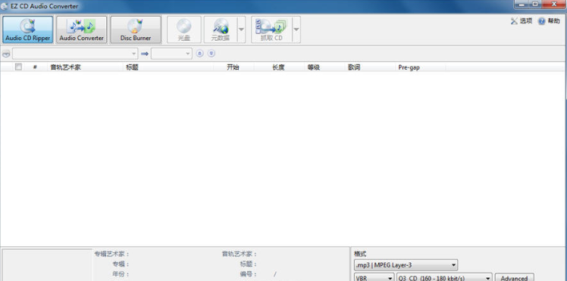Image resolution: width=567 pixels, height=281 pixels.
Task: Open the .mp3 MPEG Layer-3 format dropdown
Action: tap(406, 265)
